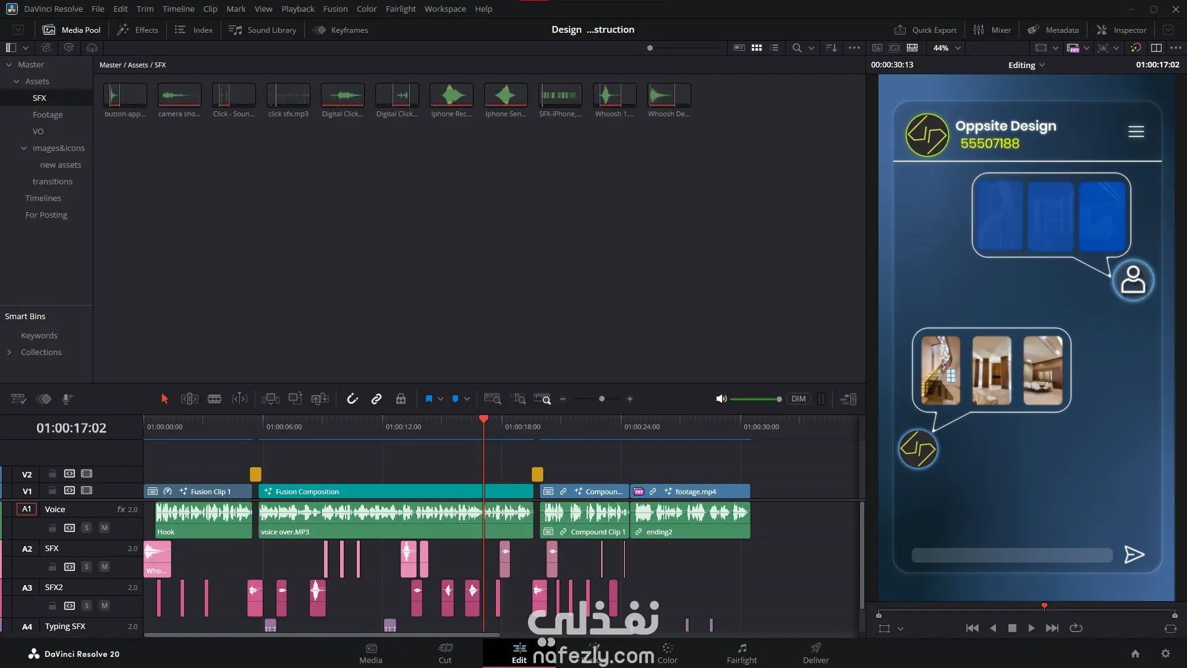Open the Fusion menu
Screen dimensions: 1187x668
click(335, 9)
